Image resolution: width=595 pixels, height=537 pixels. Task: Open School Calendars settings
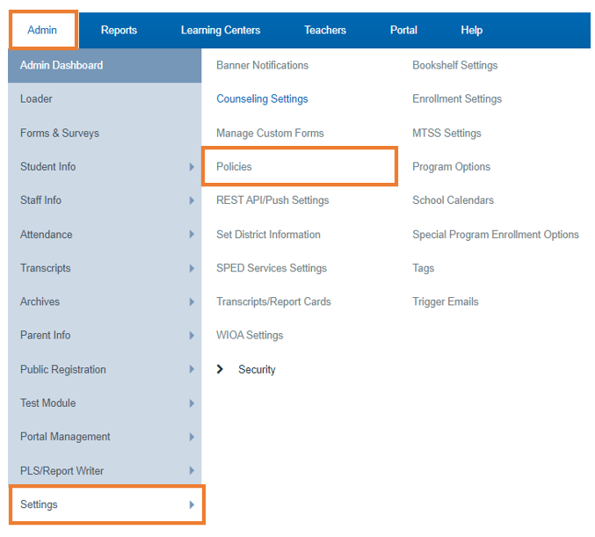click(x=454, y=200)
